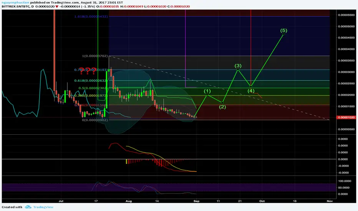358x211 pixels.
Task: Select the Elliott wave (5) label
Action: (283, 30)
